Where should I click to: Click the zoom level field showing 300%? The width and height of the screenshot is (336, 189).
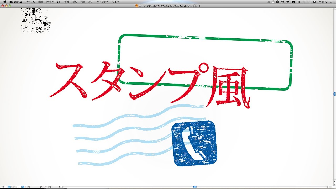click(x=4, y=187)
